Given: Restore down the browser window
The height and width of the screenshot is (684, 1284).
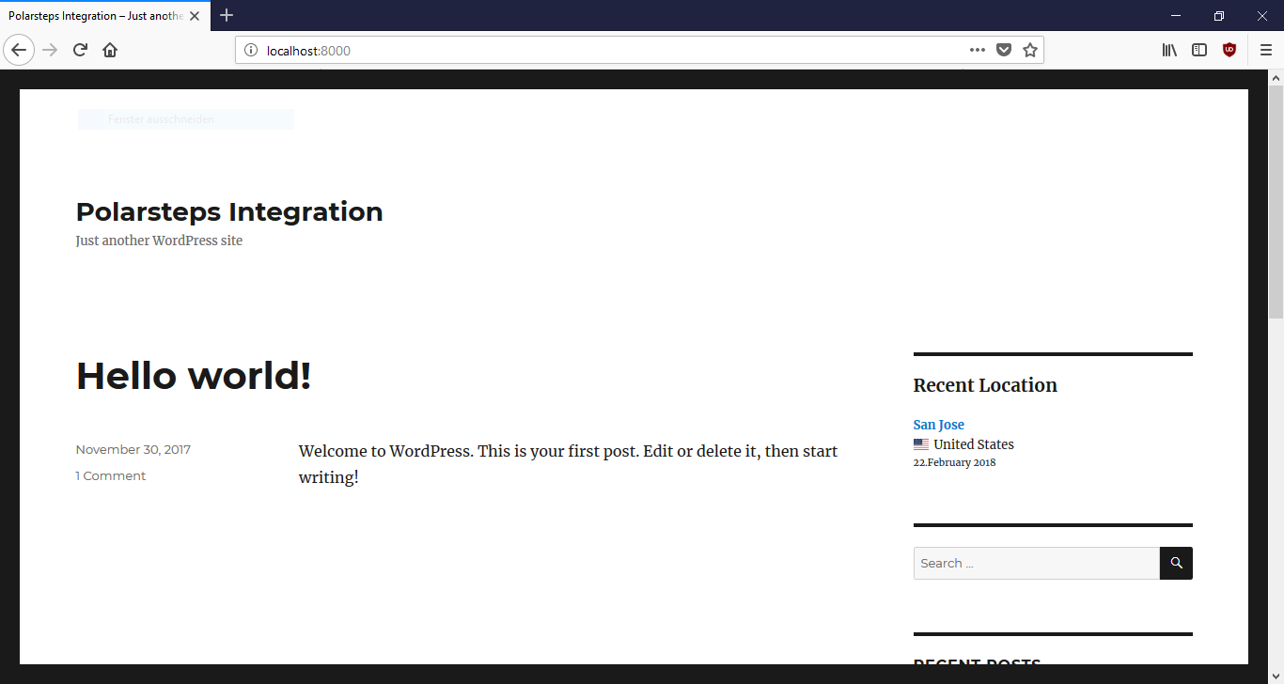Looking at the screenshot, I should pyautogui.click(x=1219, y=16).
